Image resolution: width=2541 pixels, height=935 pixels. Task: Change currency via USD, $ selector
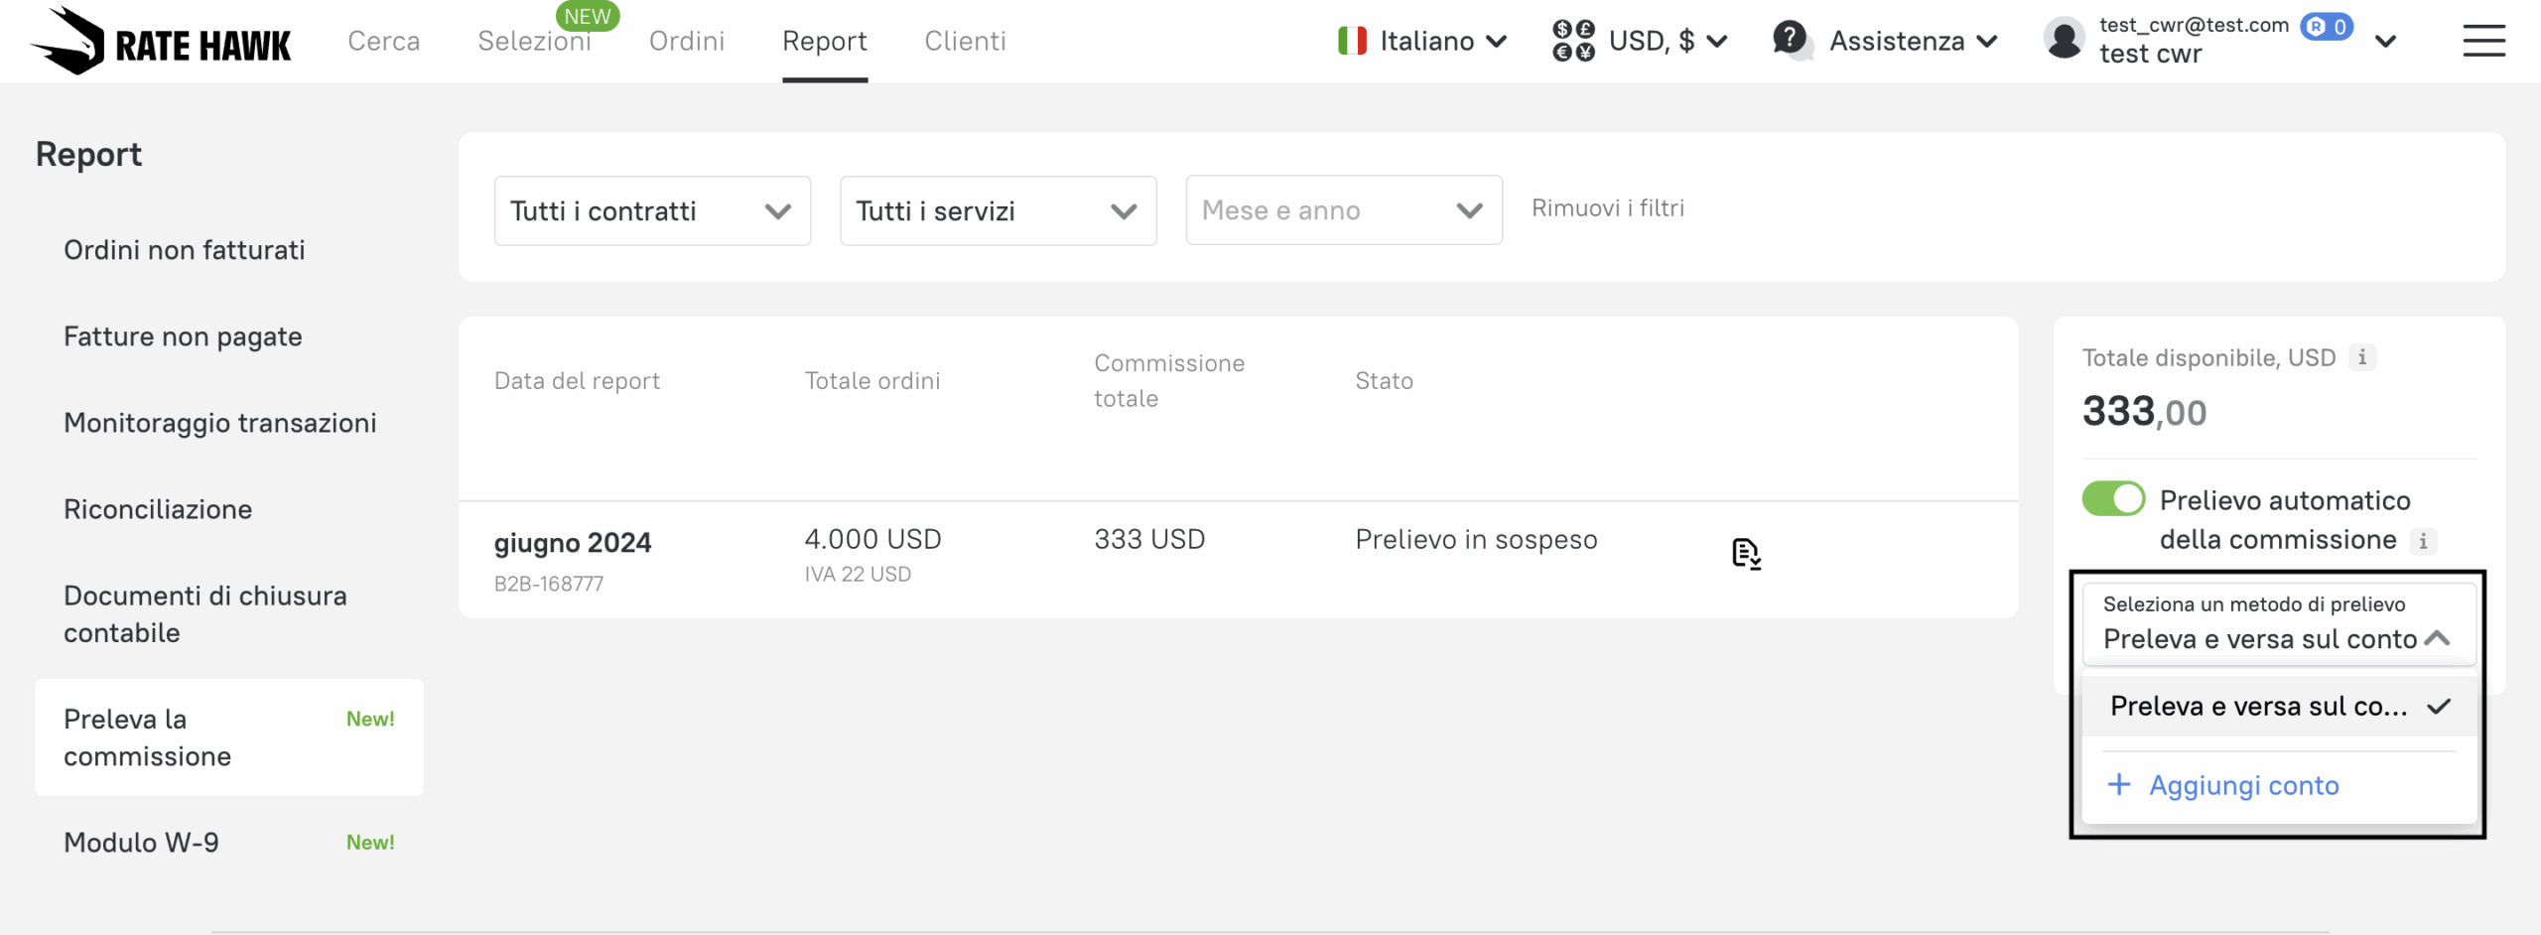coord(1641,42)
